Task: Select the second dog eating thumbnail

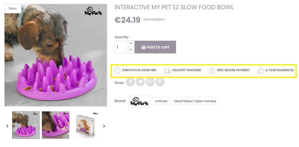Action: 56,125
